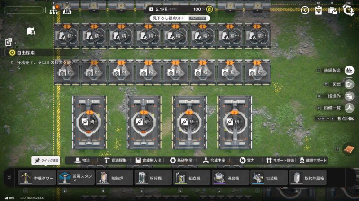Open the 図面 blueprint icon

point(350,83)
